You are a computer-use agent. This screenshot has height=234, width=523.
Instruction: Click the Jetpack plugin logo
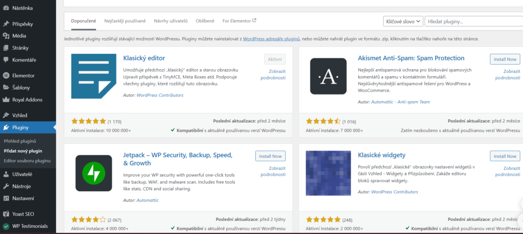coord(94,173)
